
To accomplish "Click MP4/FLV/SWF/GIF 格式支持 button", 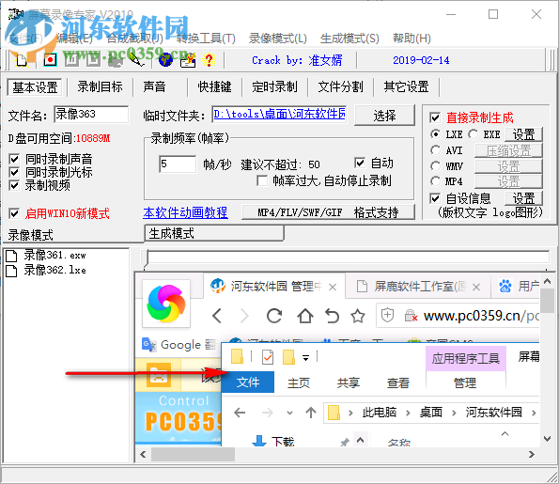I will point(328,212).
